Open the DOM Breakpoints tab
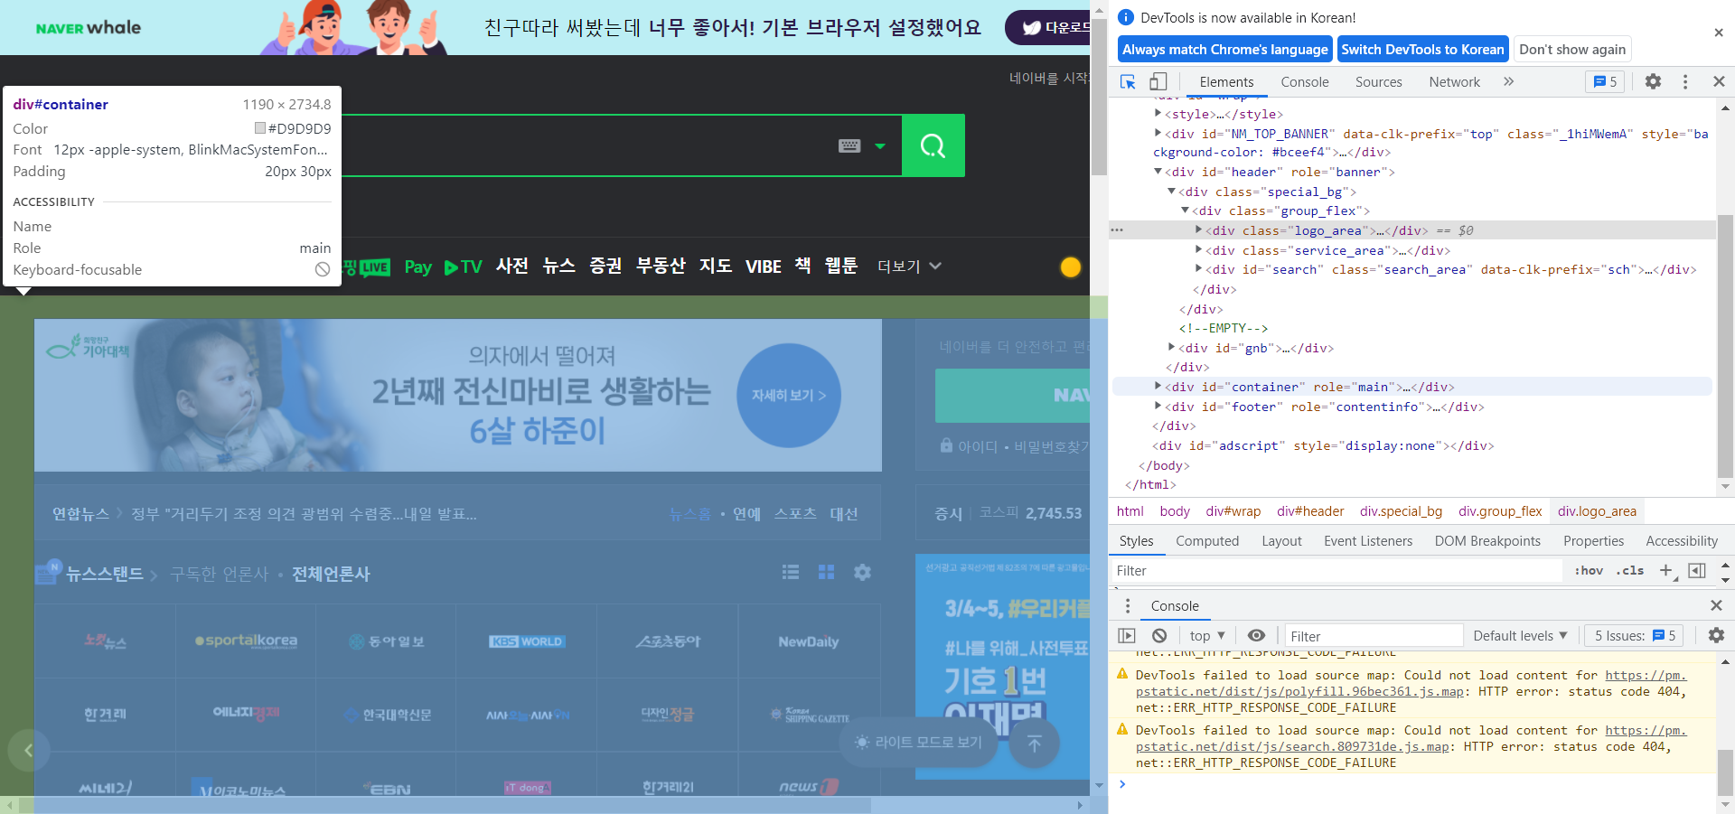1735x814 pixels. pyautogui.click(x=1487, y=540)
